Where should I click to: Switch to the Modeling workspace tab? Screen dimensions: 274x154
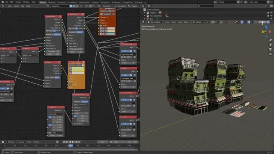tap(52, 3)
